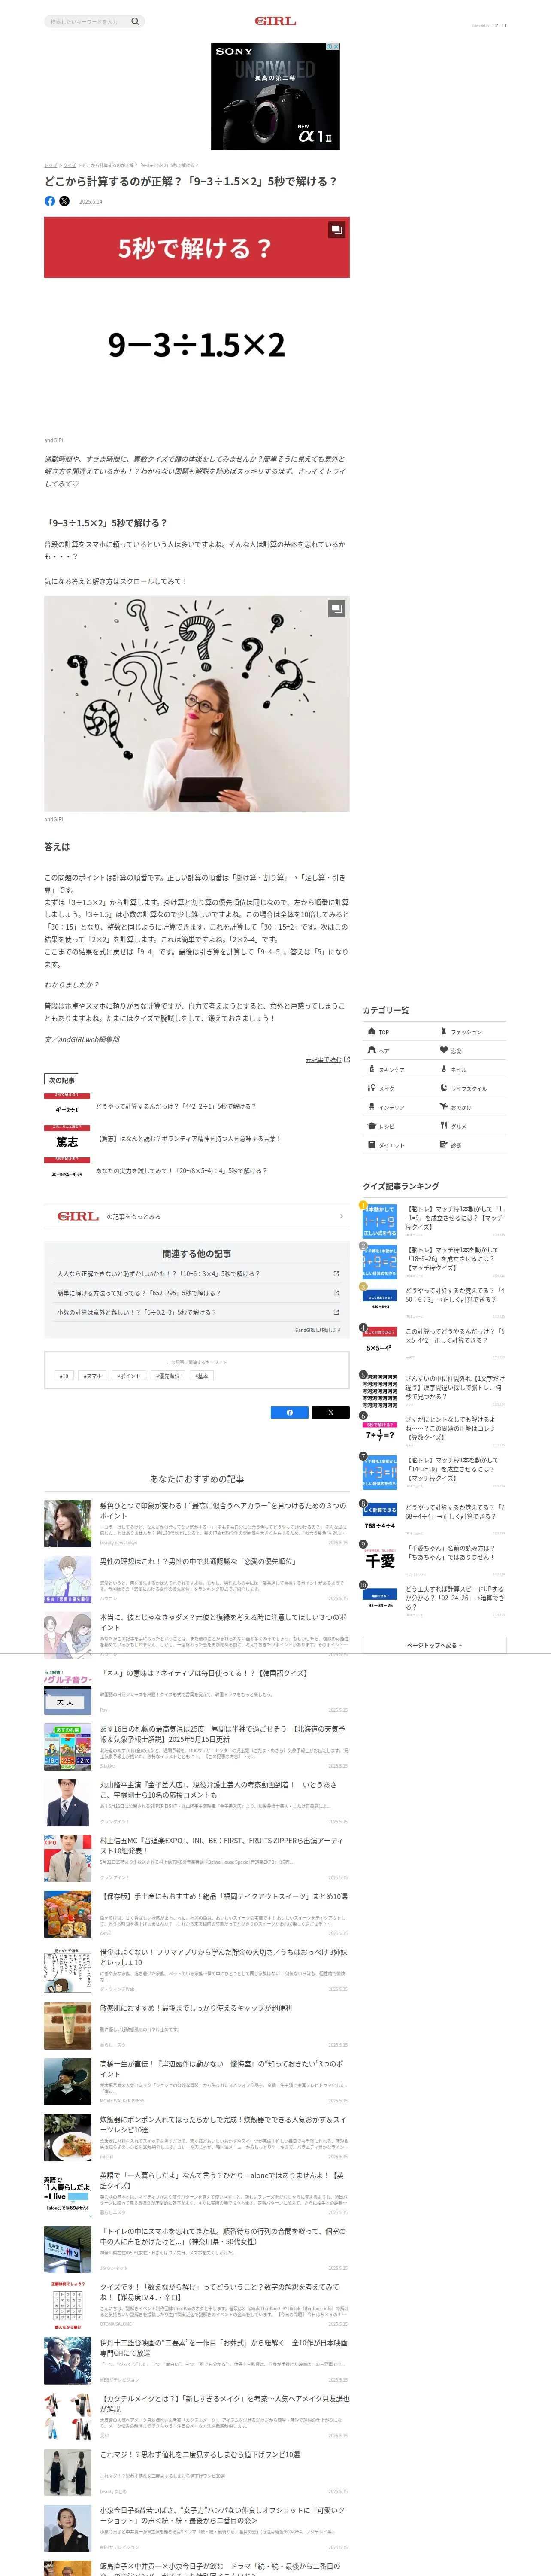Viewport: 551px width, 2576px height.
Task: Click external icon for 6÷0.2−3 related article
Action: coord(336,1312)
